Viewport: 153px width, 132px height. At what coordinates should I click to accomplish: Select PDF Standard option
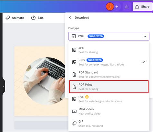click(x=109, y=74)
